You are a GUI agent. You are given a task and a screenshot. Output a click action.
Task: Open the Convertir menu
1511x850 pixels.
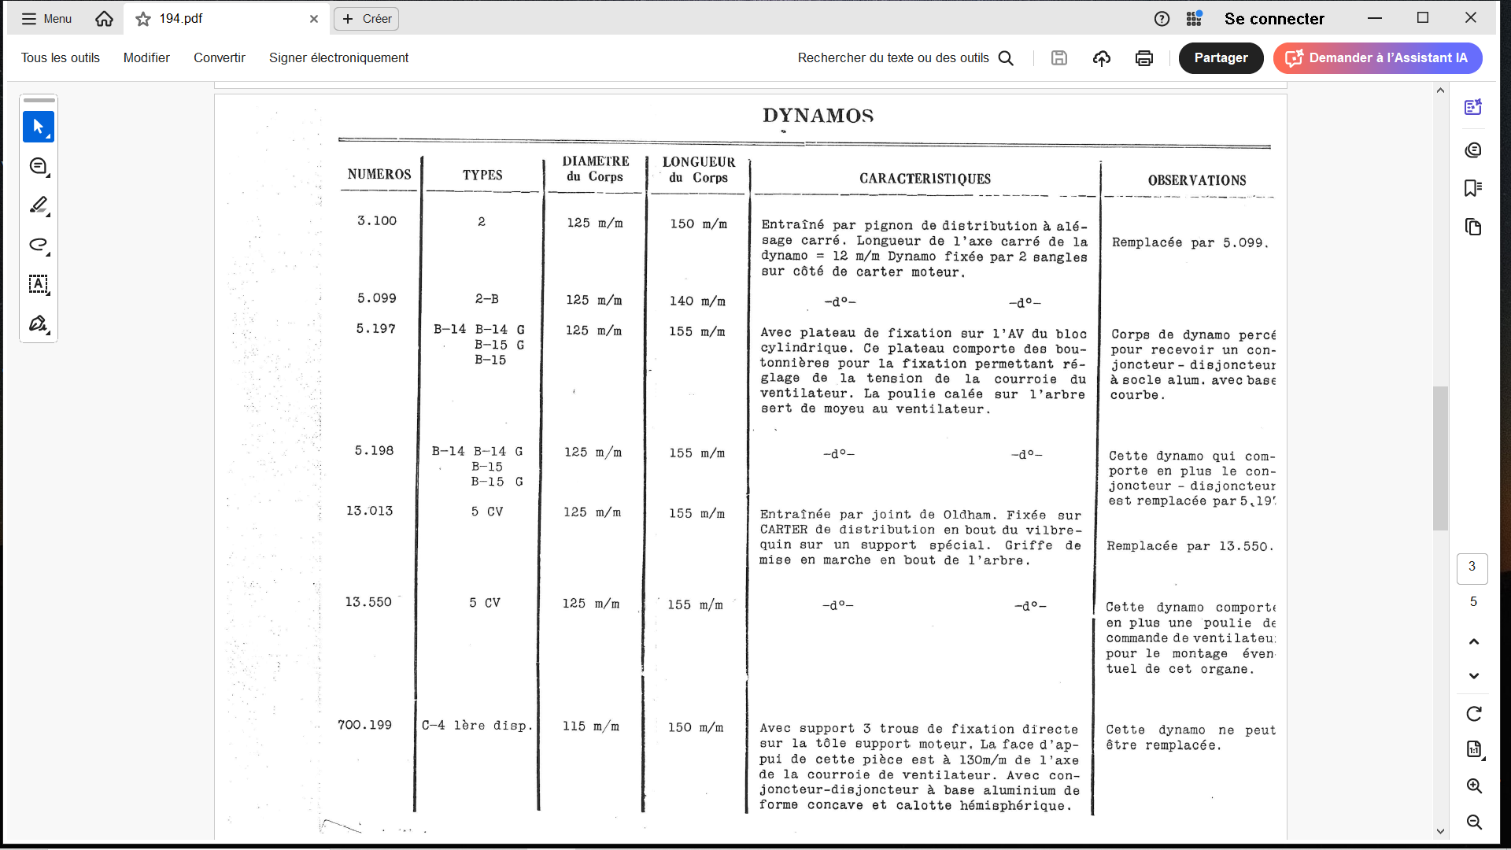[x=220, y=58]
